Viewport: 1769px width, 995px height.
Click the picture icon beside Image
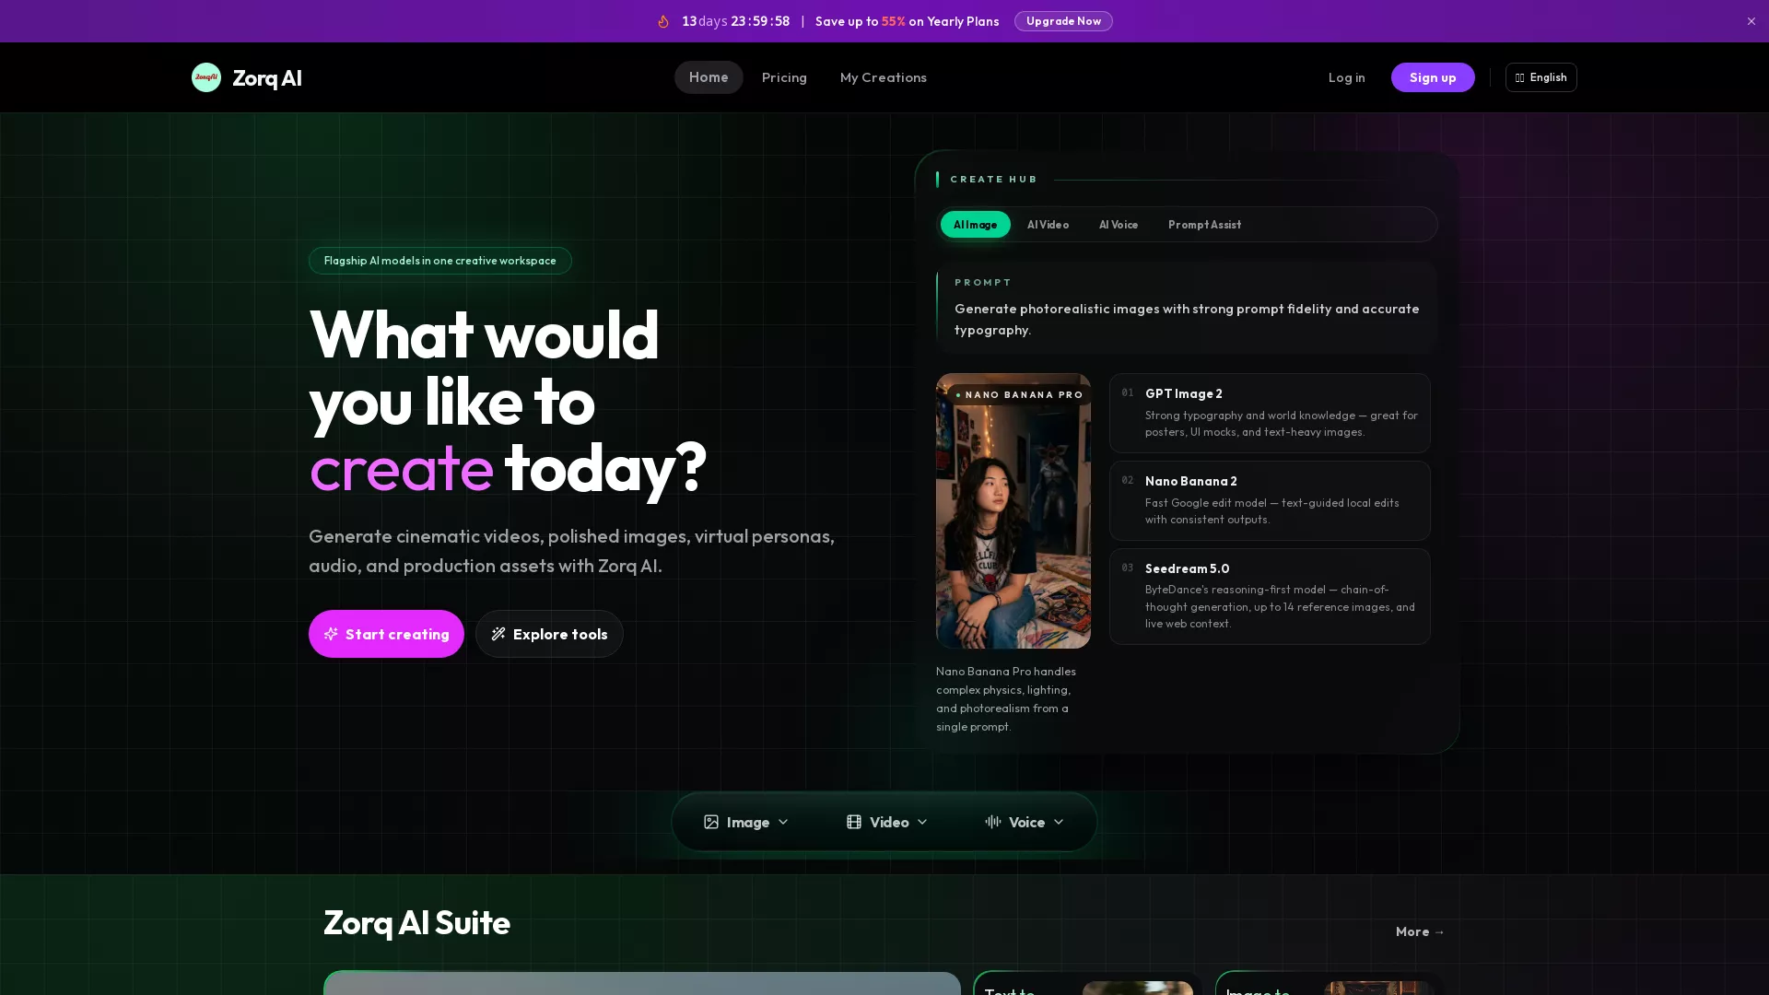[711, 822]
